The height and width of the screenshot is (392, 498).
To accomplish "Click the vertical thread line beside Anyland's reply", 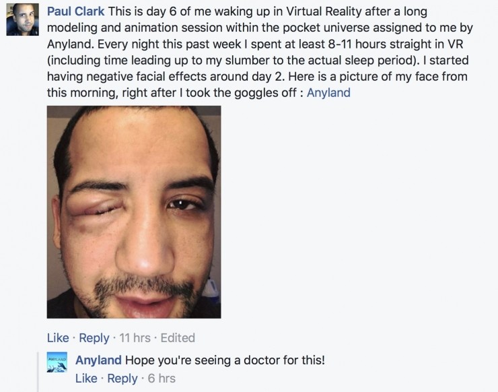I will coord(38,372).
